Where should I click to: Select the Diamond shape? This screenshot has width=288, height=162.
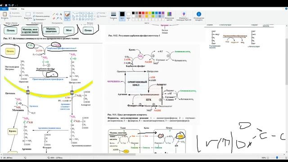point(77,16)
